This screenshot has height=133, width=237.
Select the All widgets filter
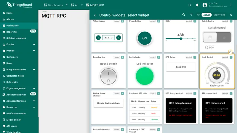pyautogui.click(x=198, y=15)
